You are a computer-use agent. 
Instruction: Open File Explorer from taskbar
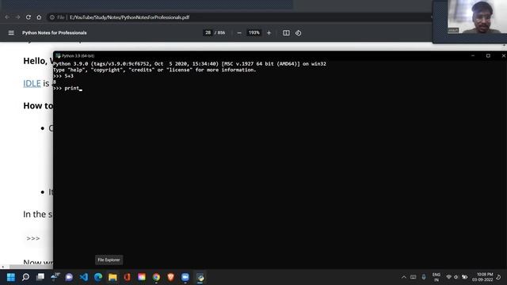(112, 277)
